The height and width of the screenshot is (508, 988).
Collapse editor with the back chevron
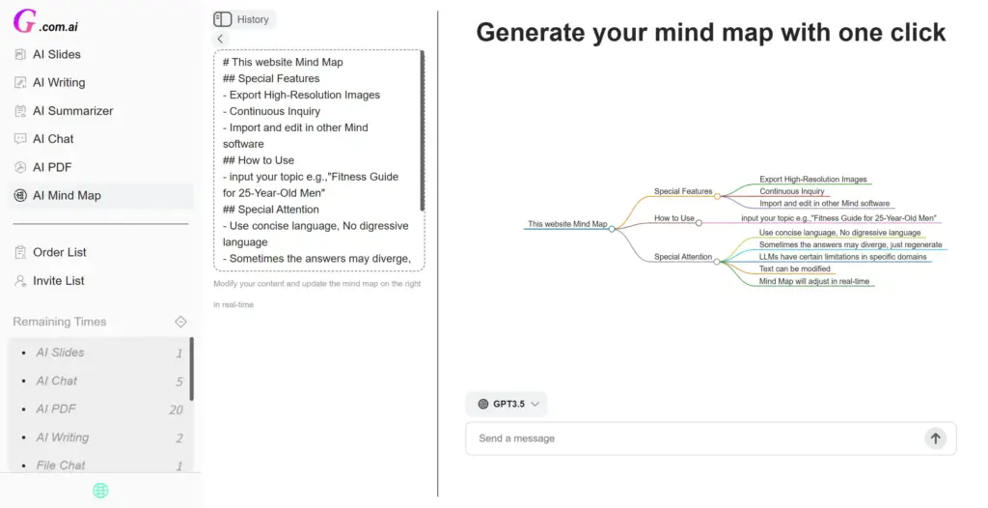(220, 39)
